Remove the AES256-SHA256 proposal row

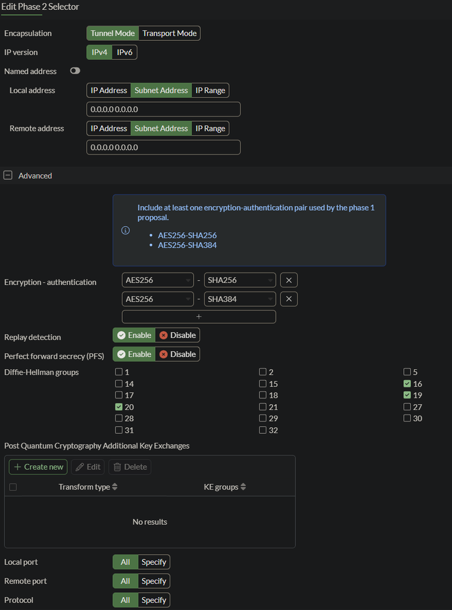point(288,281)
